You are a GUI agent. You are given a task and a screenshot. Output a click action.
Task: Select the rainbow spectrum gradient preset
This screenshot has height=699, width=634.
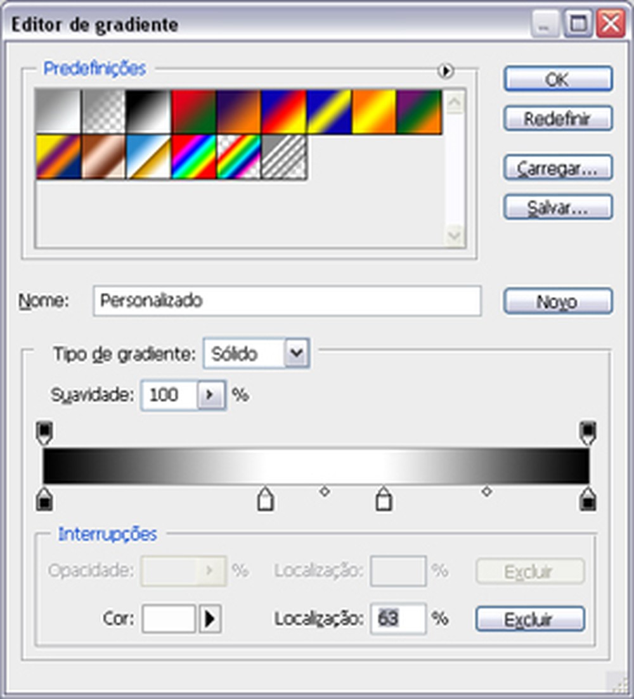pos(193,157)
